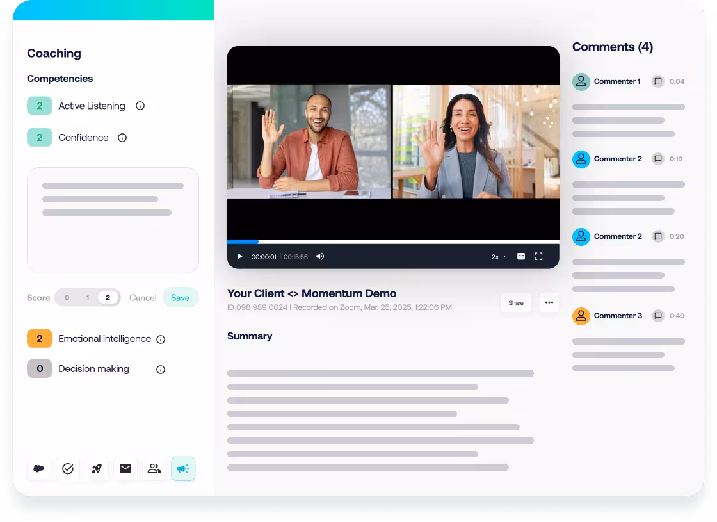Screen dimensions: 717x522
Task: Jump to 0:40 comment timestamp
Action: click(677, 316)
